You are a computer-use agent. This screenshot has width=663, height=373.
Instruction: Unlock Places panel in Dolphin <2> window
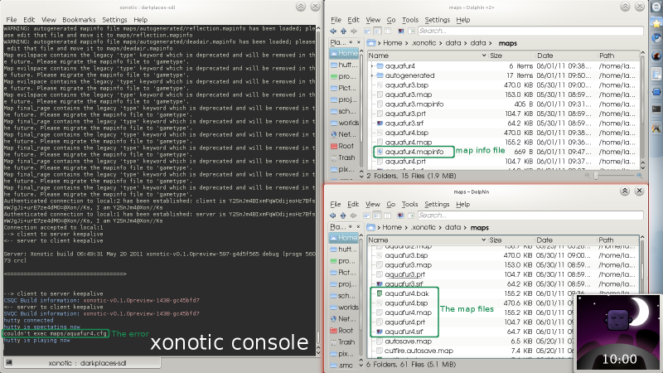point(351,42)
